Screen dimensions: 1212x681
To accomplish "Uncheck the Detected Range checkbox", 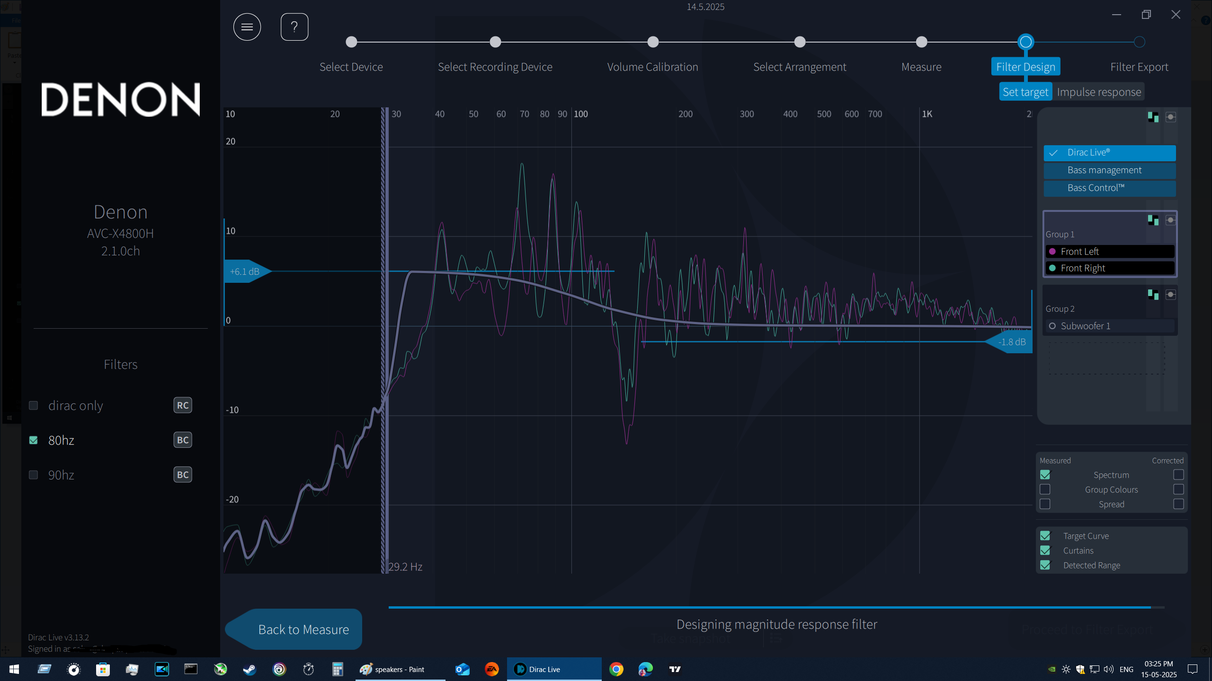I will pos(1045,565).
